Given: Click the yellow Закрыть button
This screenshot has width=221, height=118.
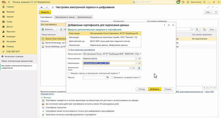Looking at the screenshot, I should click(x=45, y=12).
